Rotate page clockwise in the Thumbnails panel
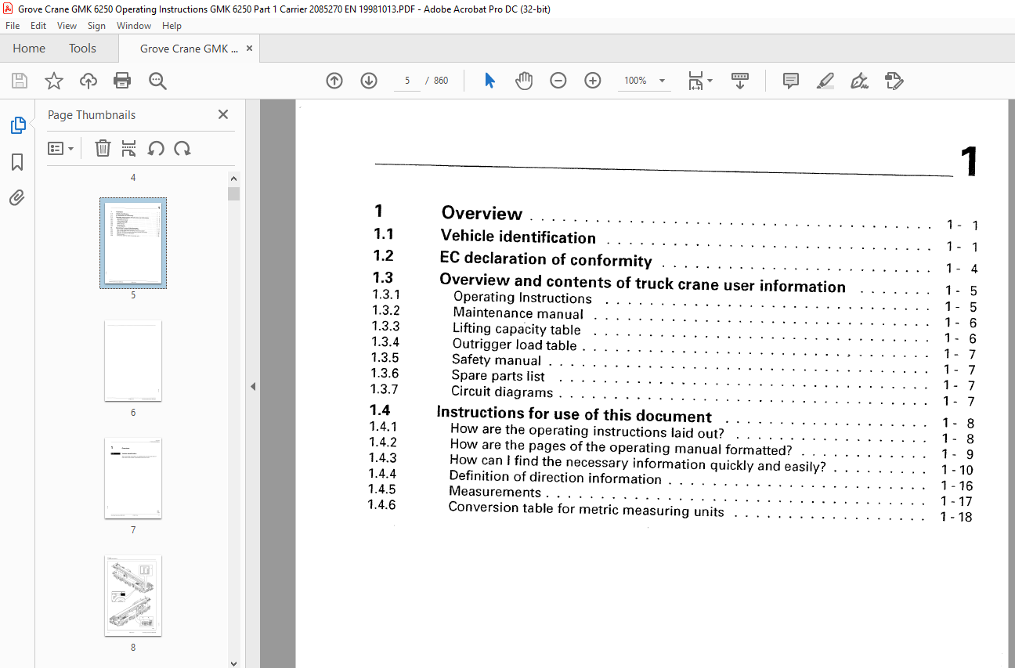1015x668 pixels. point(182,148)
